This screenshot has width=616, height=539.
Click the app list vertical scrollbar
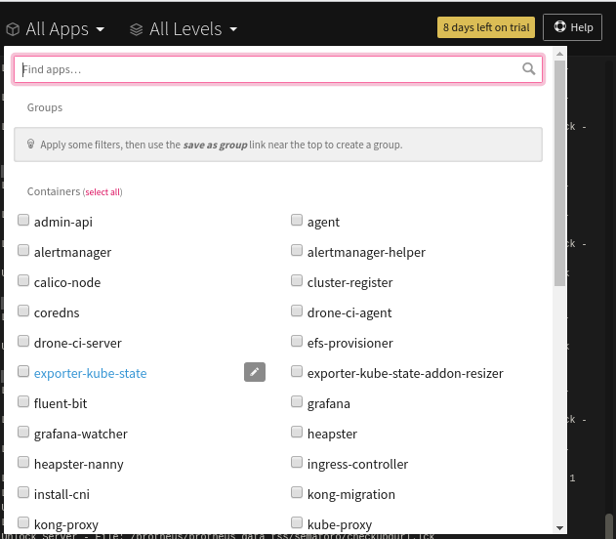point(559,176)
